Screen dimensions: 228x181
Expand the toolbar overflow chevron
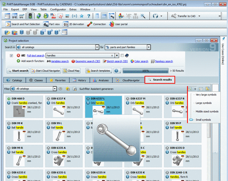click(x=219, y=16)
